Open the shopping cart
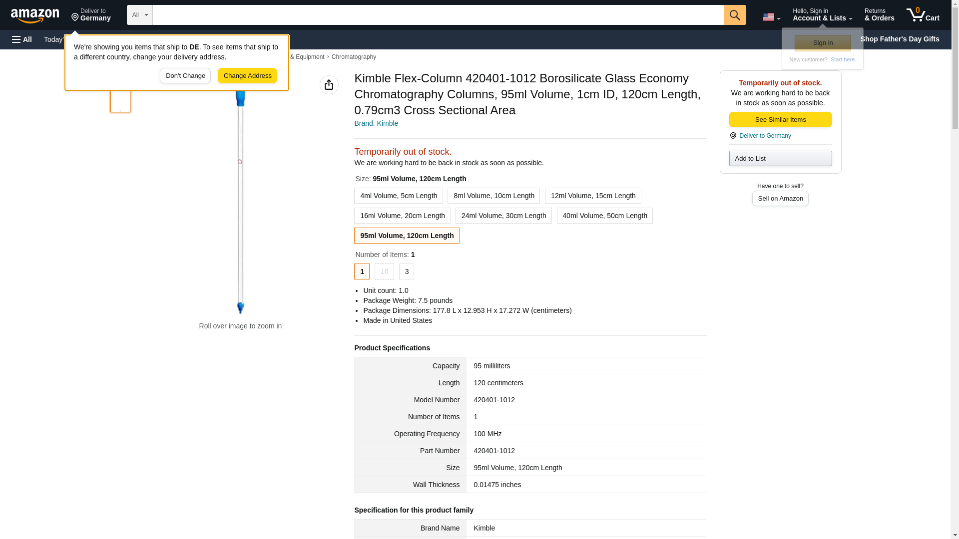959x539 pixels. [x=923, y=15]
